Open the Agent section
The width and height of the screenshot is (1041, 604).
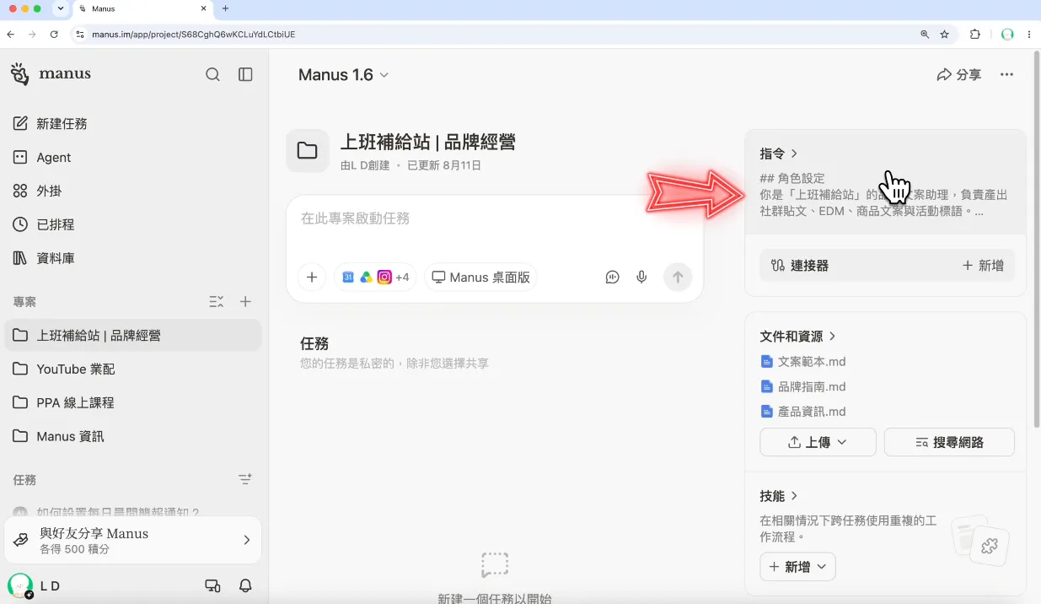click(133, 157)
